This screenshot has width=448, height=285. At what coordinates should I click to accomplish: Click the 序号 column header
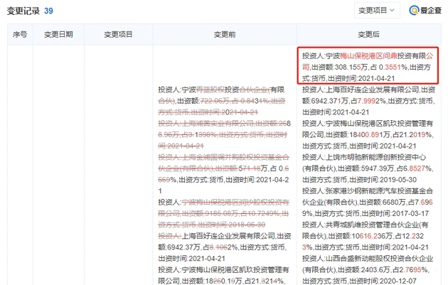(x=20, y=35)
